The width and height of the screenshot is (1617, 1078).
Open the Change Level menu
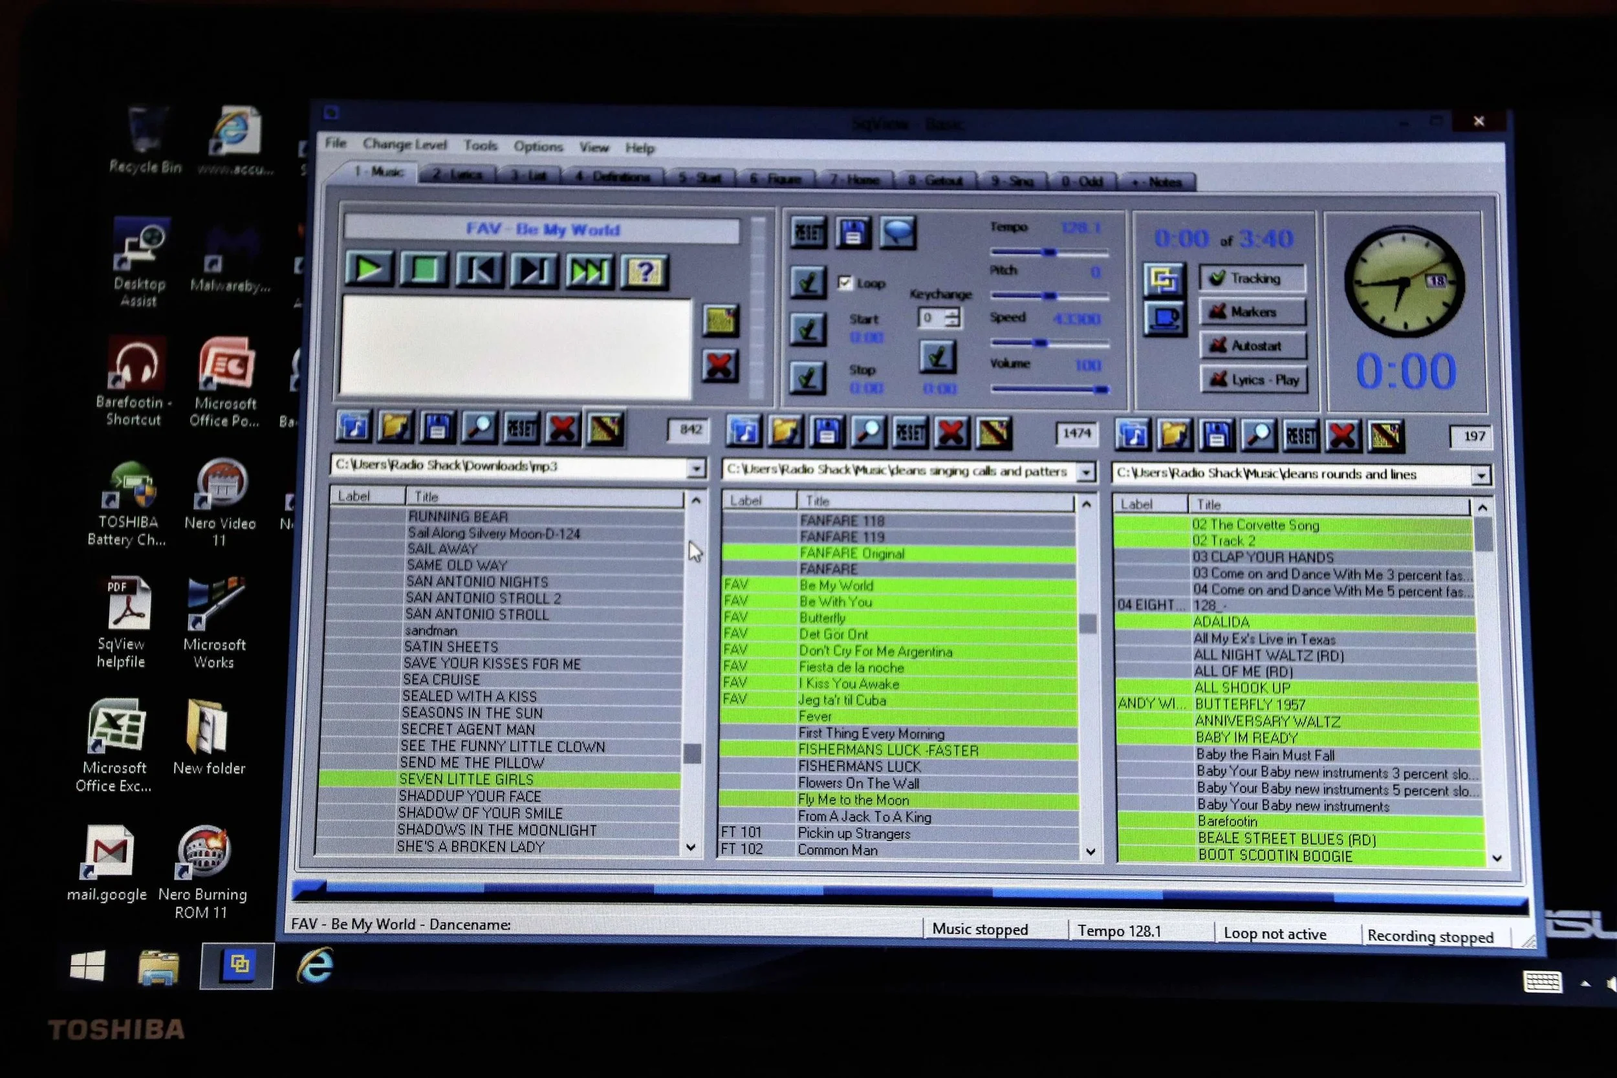click(x=404, y=144)
